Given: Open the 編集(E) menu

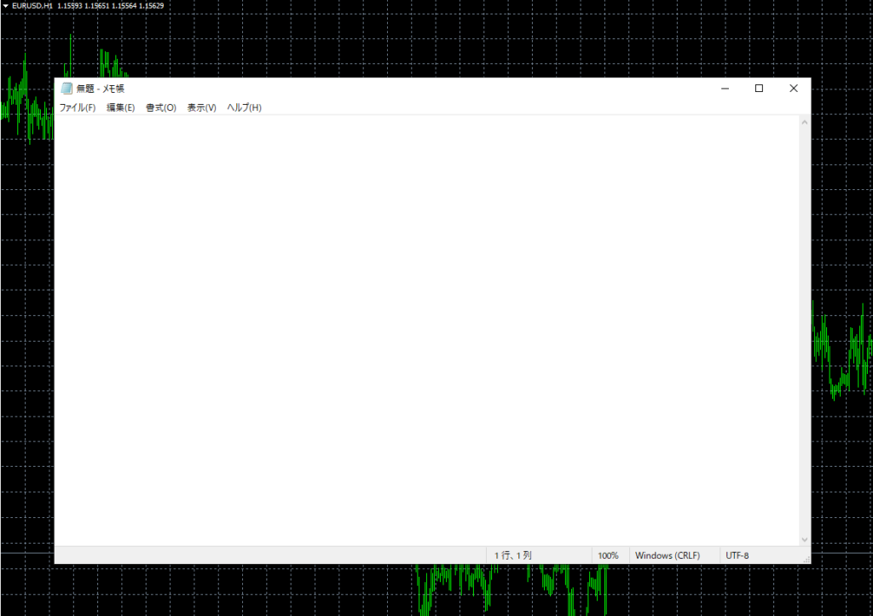Looking at the screenshot, I should pyautogui.click(x=120, y=108).
